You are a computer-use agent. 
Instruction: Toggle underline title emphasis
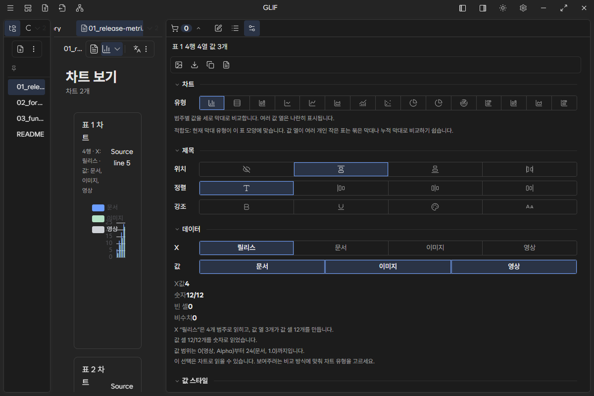tap(341, 207)
